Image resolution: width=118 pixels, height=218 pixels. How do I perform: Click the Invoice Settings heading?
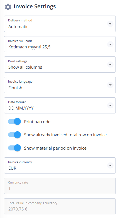pos(35,7)
